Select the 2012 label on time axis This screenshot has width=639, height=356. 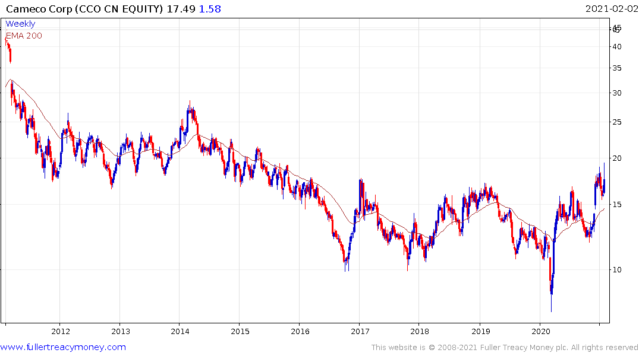pos(61,331)
